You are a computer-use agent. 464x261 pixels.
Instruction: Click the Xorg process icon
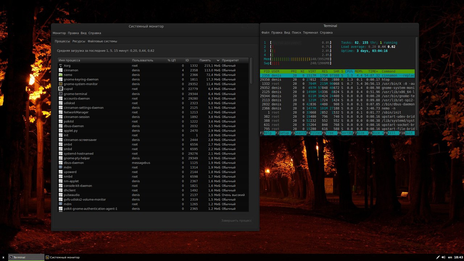[61, 66]
